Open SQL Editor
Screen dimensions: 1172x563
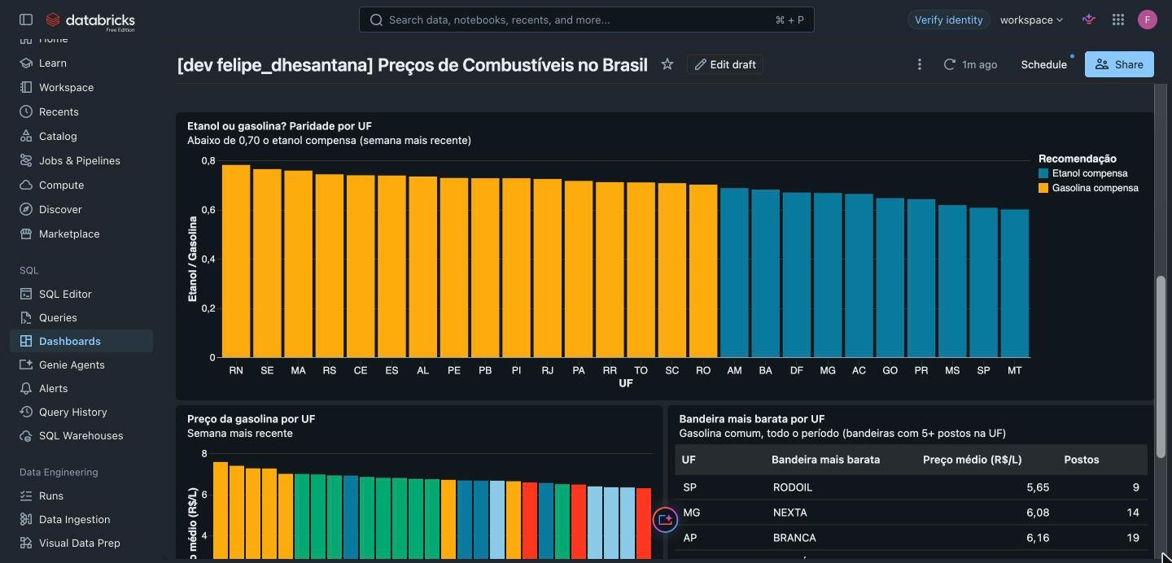[65, 294]
